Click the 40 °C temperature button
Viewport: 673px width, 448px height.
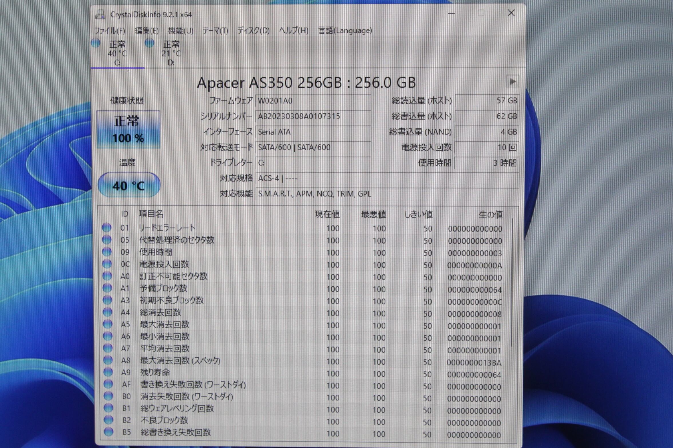(x=129, y=185)
